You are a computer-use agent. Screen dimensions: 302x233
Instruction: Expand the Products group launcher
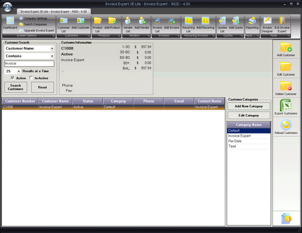(119, 36)
